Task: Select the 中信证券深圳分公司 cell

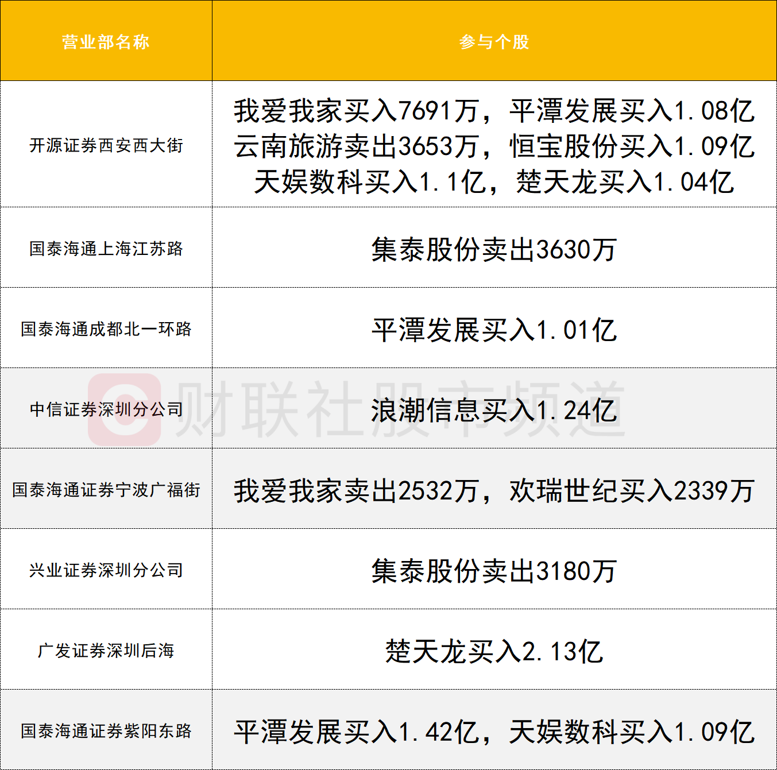Action: point(106,409)
